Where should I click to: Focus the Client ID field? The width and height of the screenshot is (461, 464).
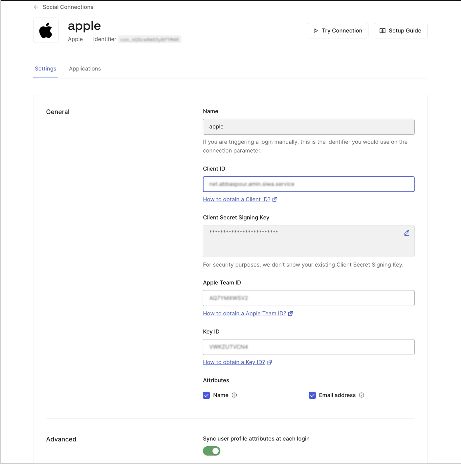pos(309,184)
